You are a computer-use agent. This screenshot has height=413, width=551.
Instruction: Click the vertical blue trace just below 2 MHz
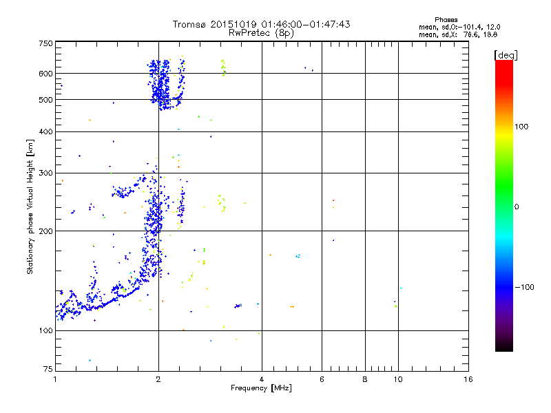154,225
